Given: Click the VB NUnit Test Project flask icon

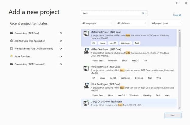Looking at the screenshot, I should point(86,86).
